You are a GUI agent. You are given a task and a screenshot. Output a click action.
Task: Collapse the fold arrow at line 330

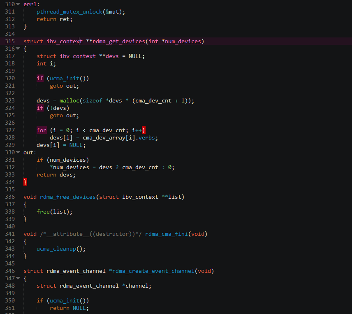[x=18, y=152]
